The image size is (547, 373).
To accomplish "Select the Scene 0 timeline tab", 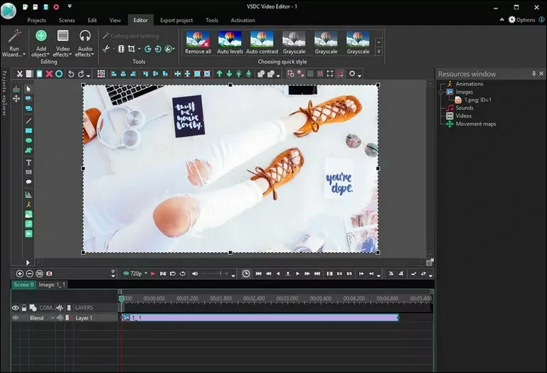I will tap(23, 285).
